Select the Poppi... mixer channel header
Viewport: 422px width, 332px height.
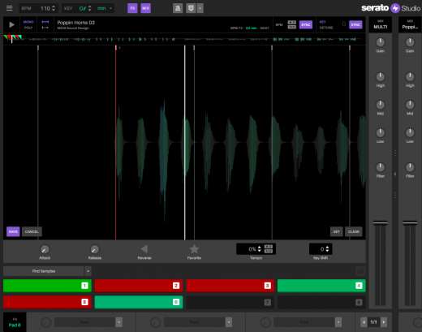pyautogui.click(x=410, y=24)
